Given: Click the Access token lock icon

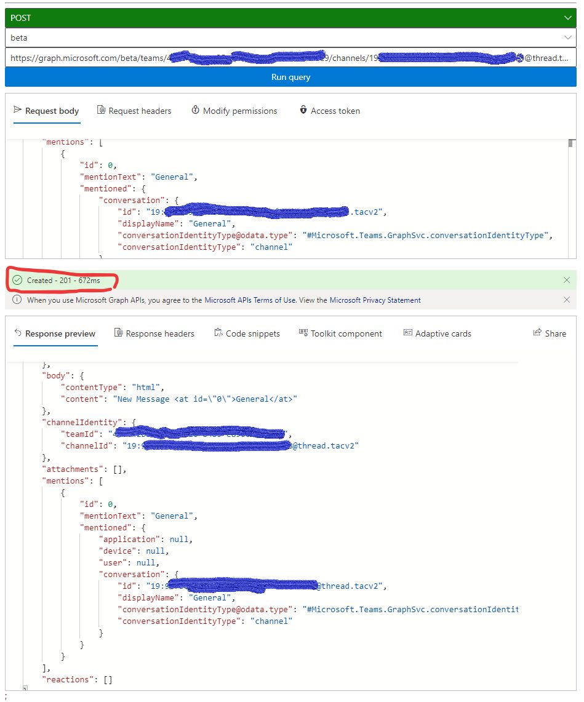Looking at the screenshot, I should coord(303,110).
